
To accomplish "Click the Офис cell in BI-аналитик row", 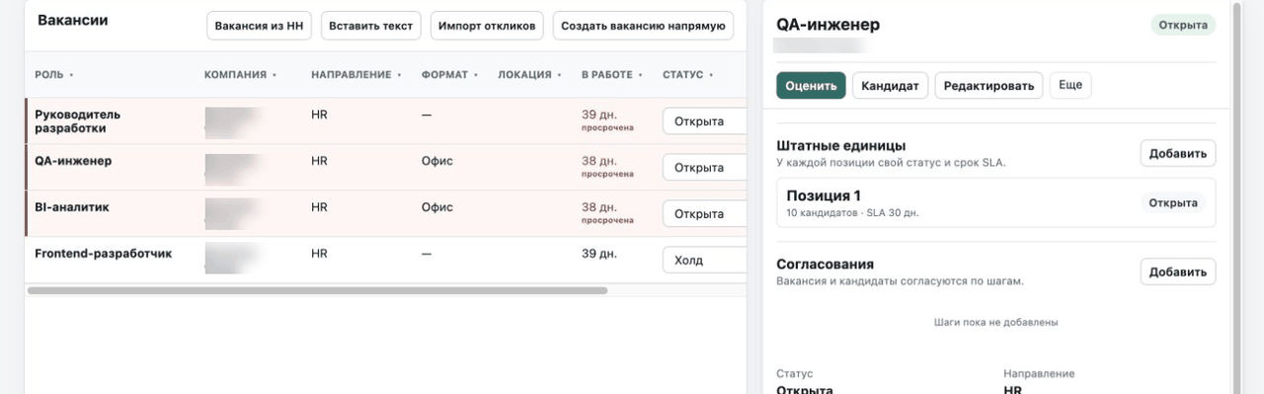I will pyautogui.click(x=437, y=207).
